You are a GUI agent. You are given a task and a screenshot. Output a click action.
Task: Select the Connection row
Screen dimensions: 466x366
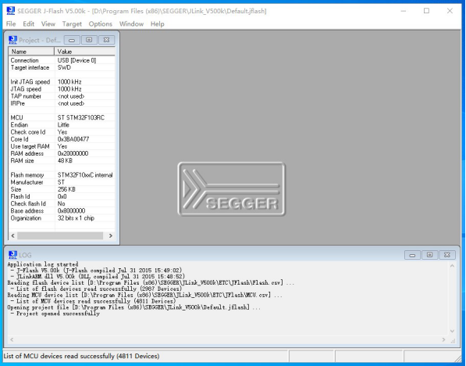coord(62,60)
